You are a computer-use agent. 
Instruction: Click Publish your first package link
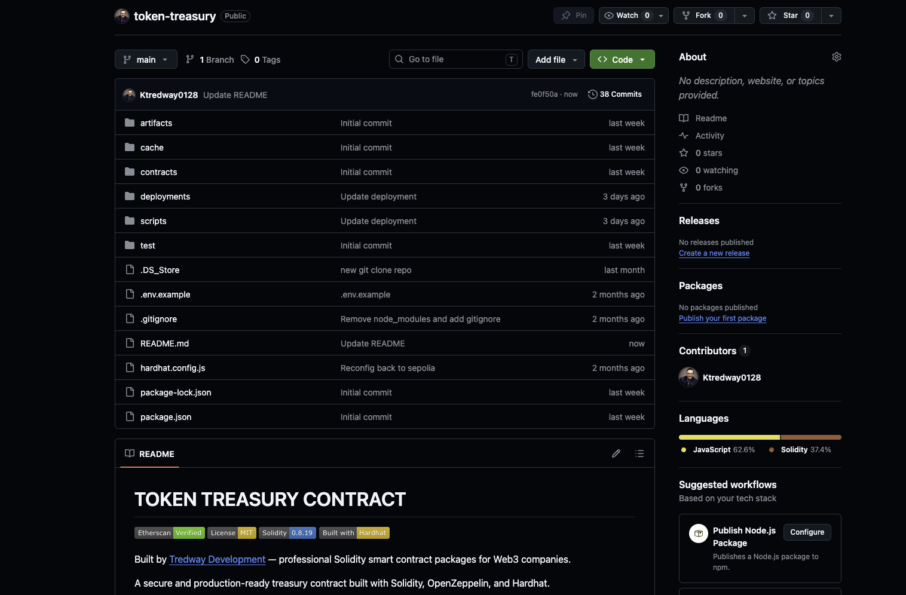click(723, 318)
